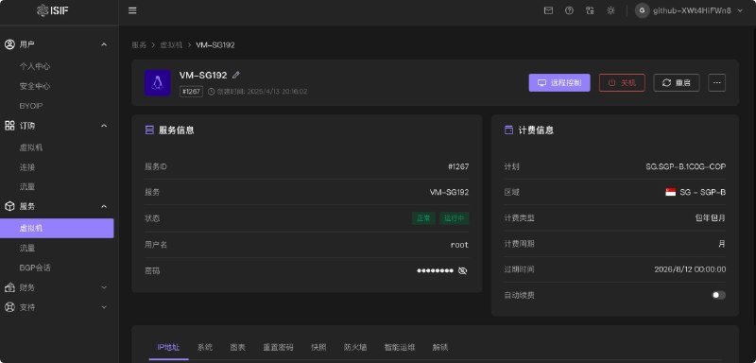Image resolution: width=756 pixels, height=363 pixels.
Task: Collapse the 用户 sidebar section
Action: (104, 44)
